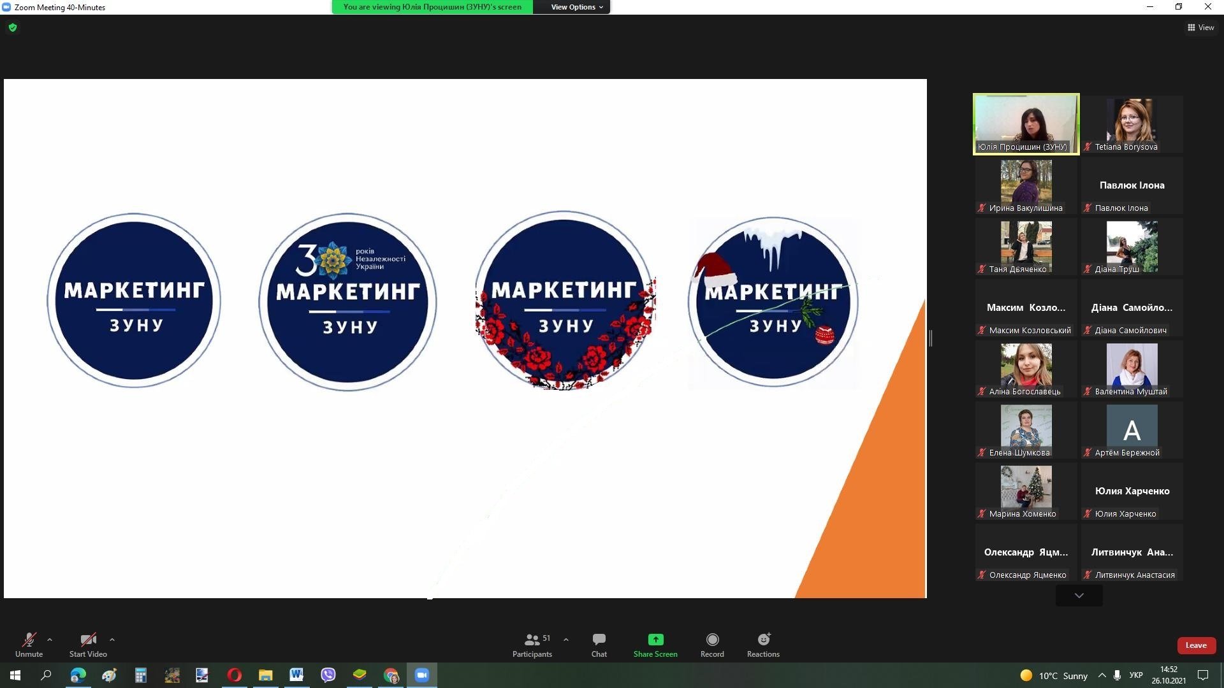The width and height of the screenshot is (1224, 688).
Task: Select Ирина Вакулишина participant thumbnail
Action: click(1026, 185)
